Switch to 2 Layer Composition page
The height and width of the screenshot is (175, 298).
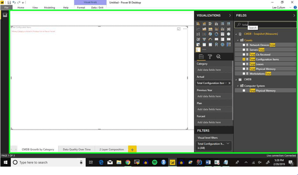pos(112,149)
